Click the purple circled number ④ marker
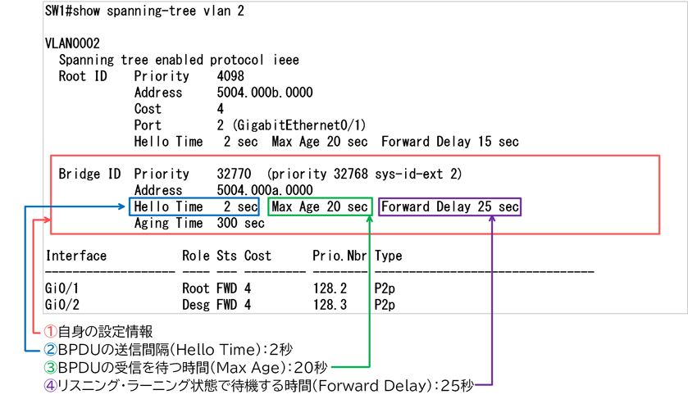The height and width of the screenshot is (399, 688). tap(51, 383)
